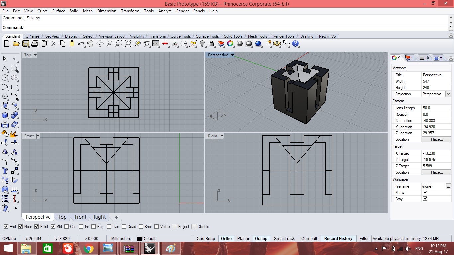The width and height of the screenshot is (454, 255).
Task: Click the Wallpaper Filename browse button
Action: [448, 186]
